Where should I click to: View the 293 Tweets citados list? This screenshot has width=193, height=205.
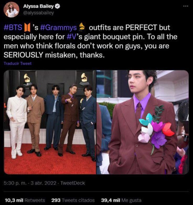coord(73,200)
